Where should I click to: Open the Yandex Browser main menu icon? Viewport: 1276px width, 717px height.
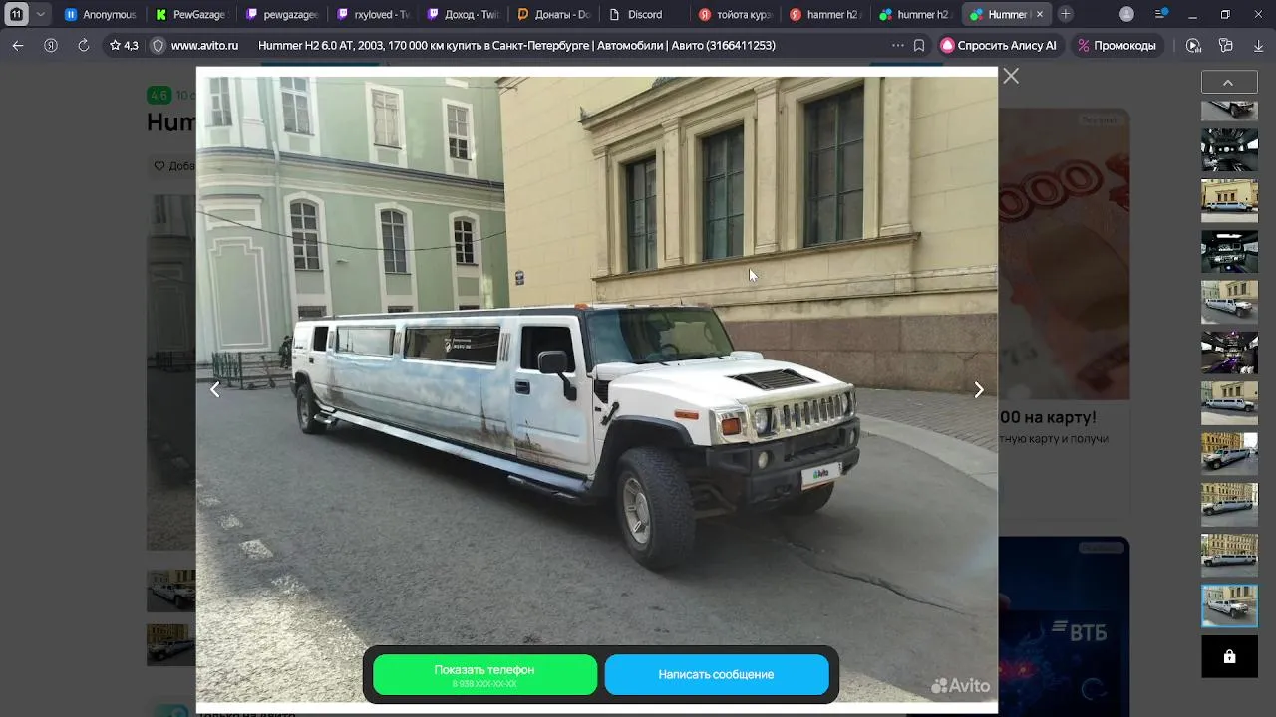point(1161,14)
